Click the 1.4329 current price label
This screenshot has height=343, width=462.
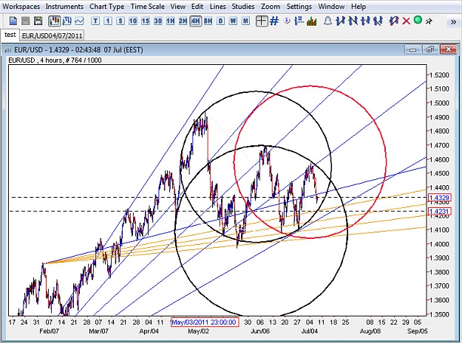tap(439, 198)
